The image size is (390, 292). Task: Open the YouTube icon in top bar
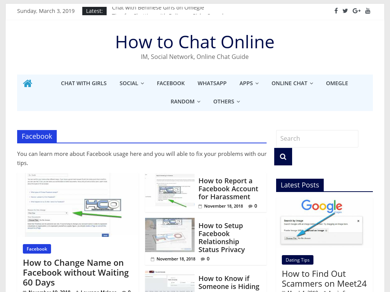pos(368,11)
